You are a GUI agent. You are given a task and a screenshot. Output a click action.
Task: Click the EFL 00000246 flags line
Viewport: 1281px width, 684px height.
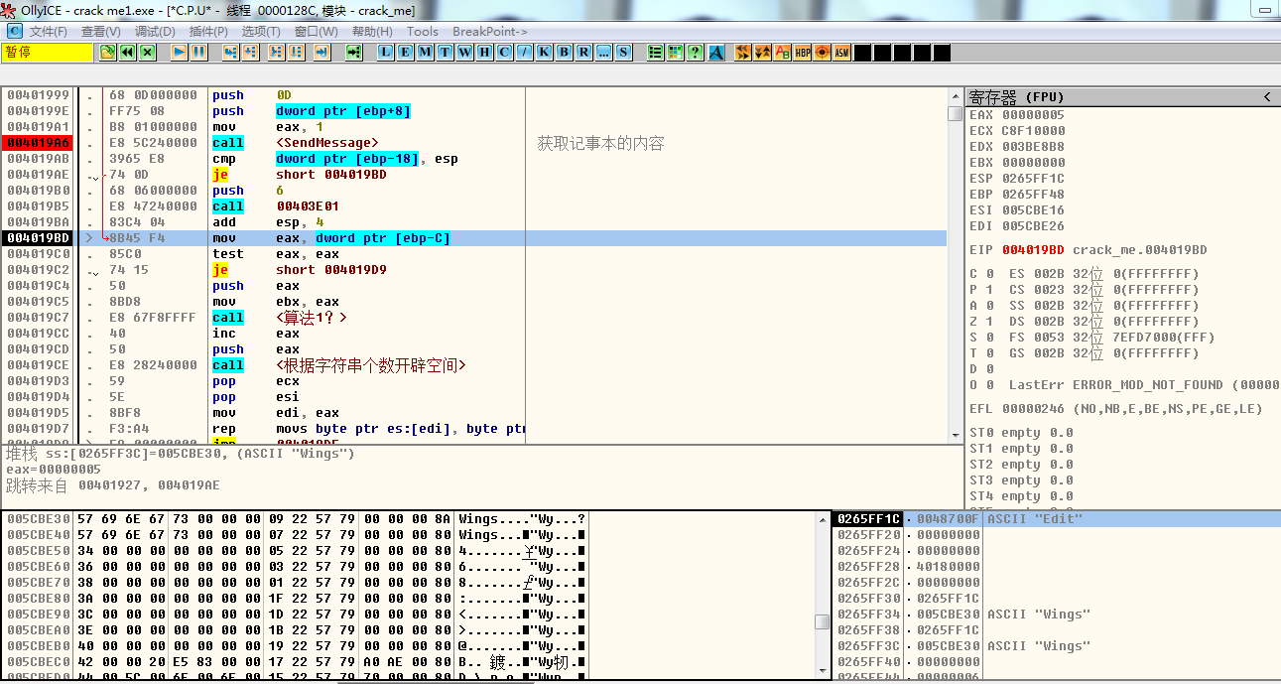coord(1115,409)
